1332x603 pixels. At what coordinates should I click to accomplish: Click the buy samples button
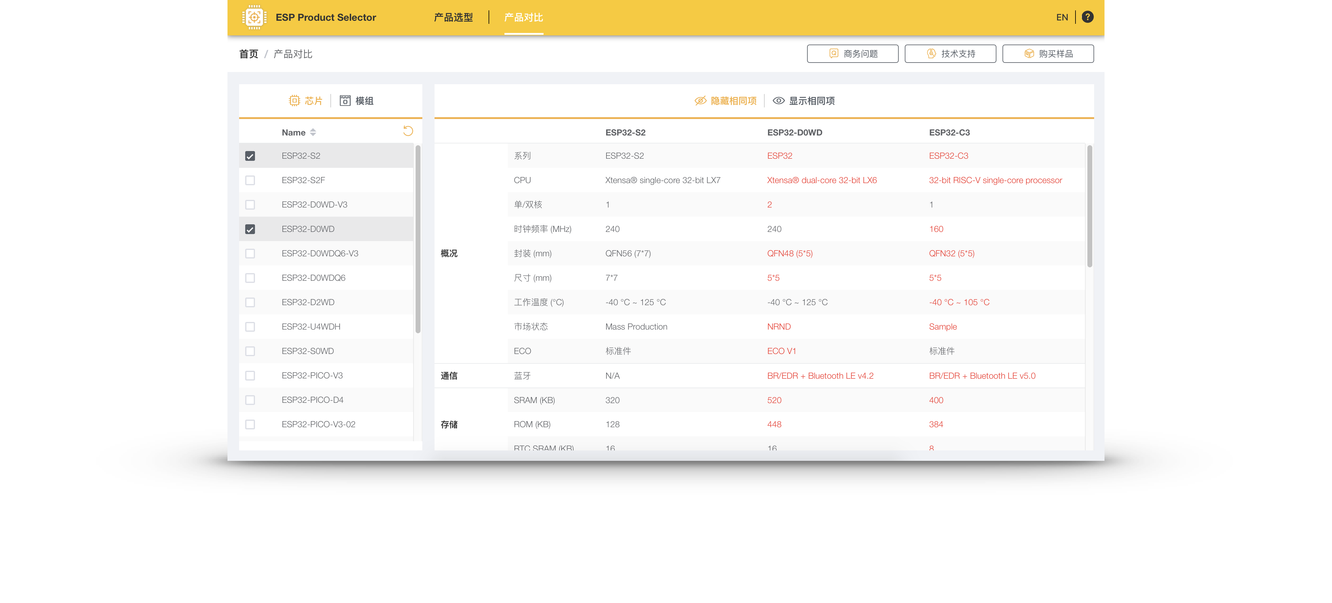(x=1048, y=54)
